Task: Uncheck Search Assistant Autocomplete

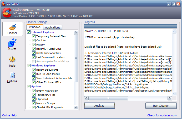Action: pyautogui.click(x=34, y=78)
